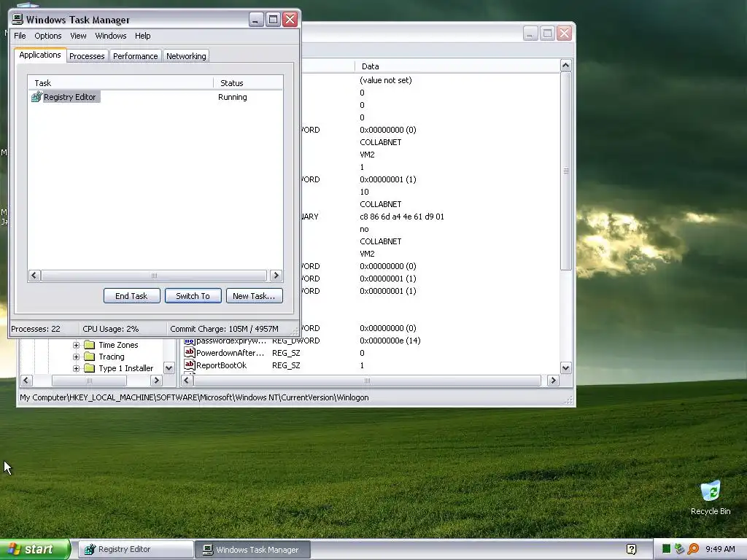Click the orange magnifier tray icon
747x560 pixels.
[693, 549]
